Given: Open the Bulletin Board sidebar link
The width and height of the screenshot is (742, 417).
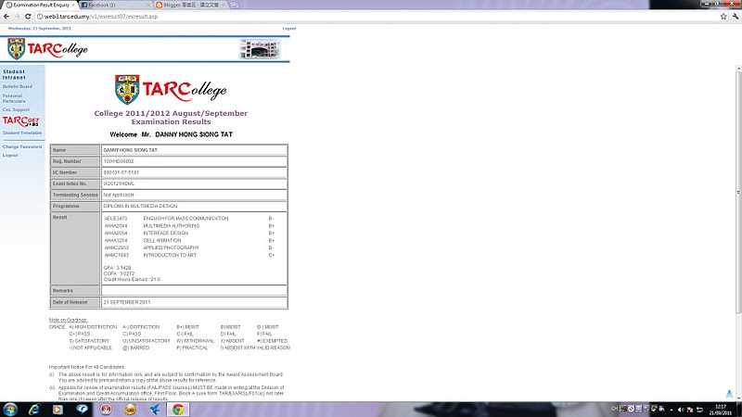Looking at the screenshot, I should pyautogui.click(x=17, y=86).
